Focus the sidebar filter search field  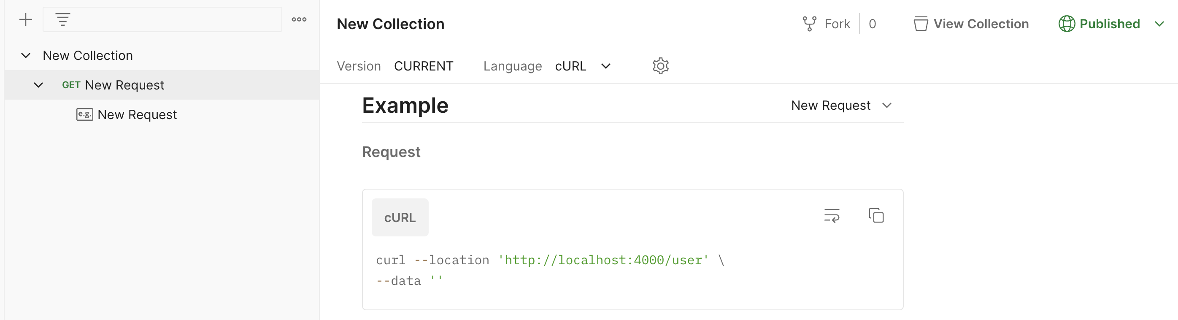coord(162,20)
